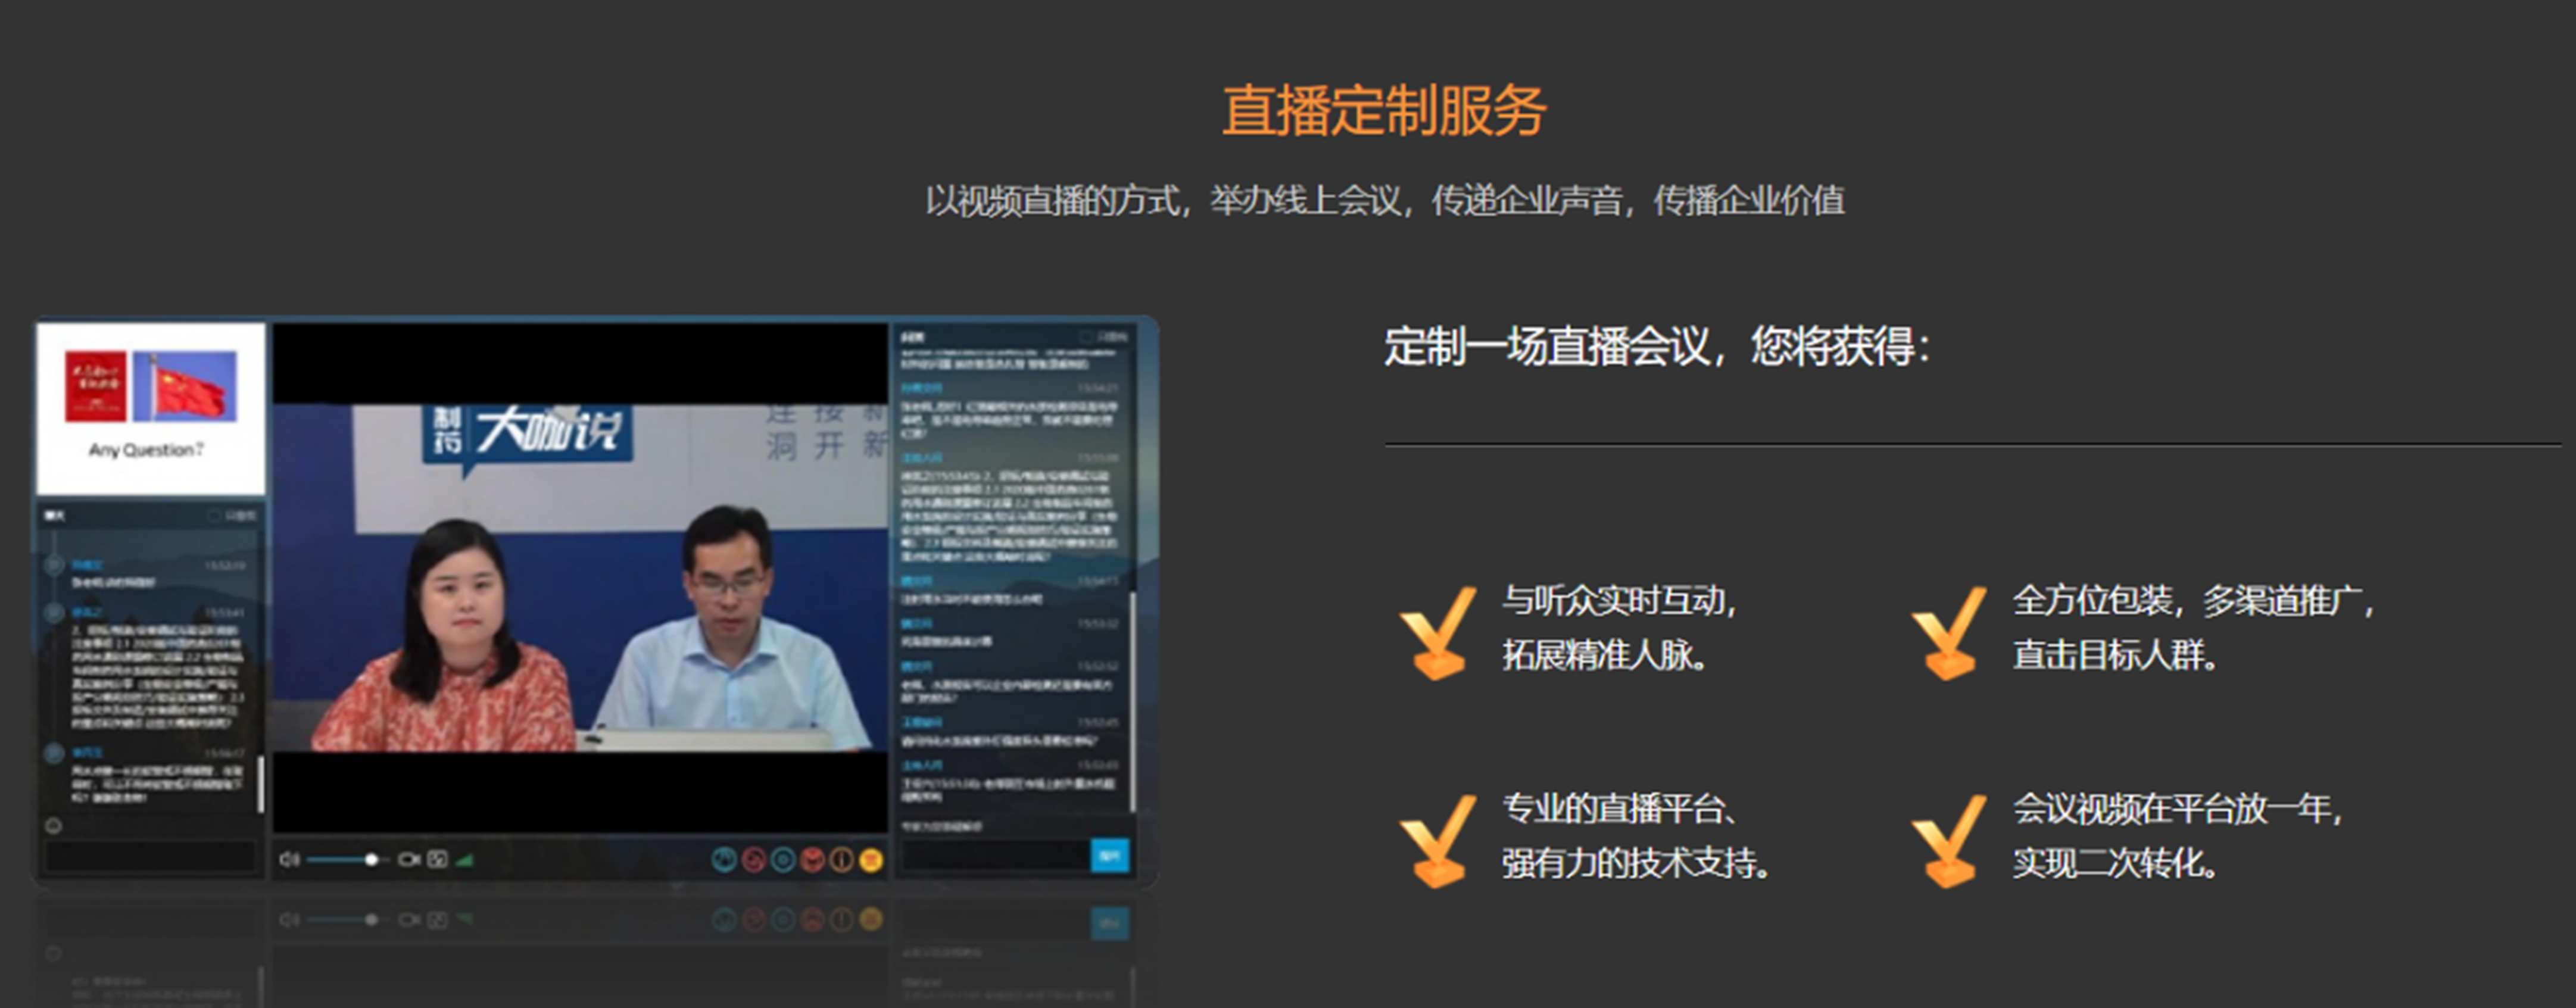This screenshot has height=1008, width=2576.
Task: Click the blue send button
Action: point(1109,855)
